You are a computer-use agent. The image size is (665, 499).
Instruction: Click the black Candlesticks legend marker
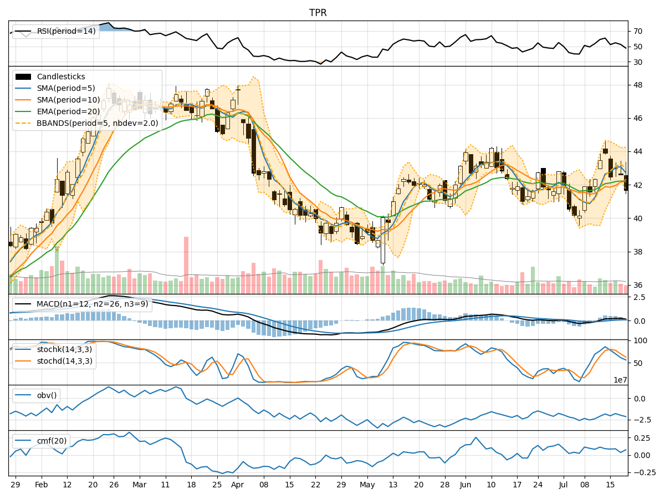(23, 77)
